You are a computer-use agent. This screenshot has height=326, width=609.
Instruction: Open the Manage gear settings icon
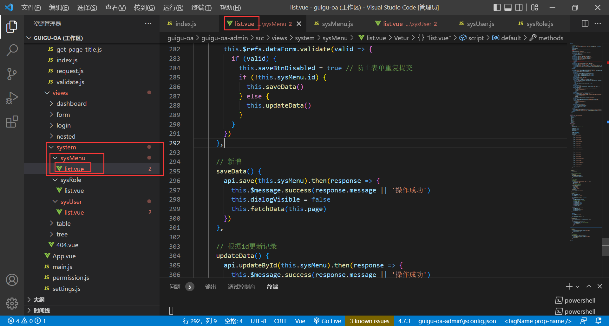point(12,304)
